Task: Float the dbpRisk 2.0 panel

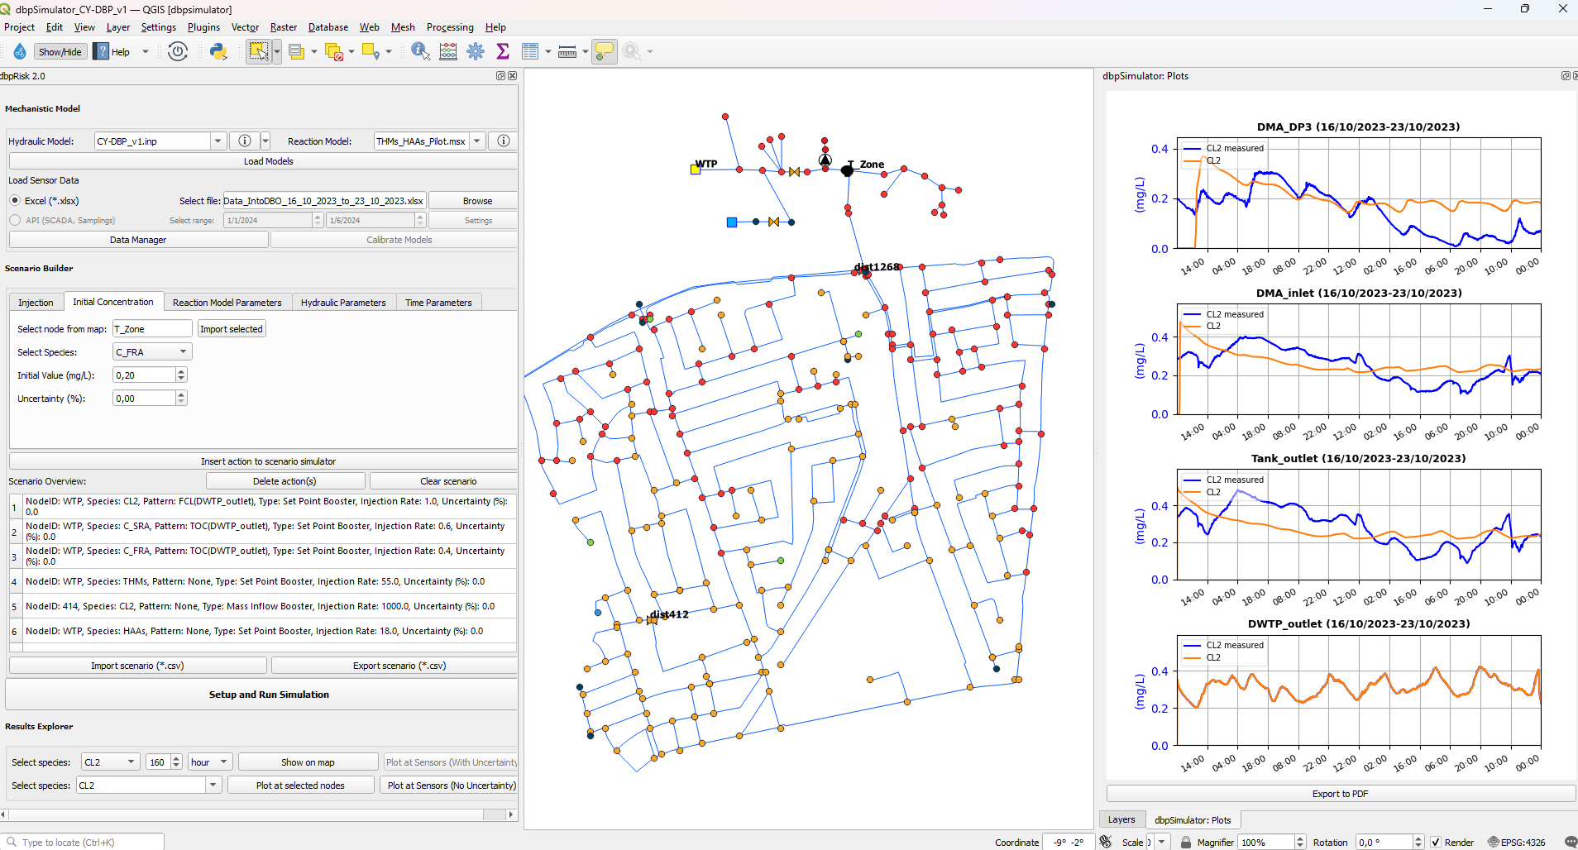Action: [500, 76]
